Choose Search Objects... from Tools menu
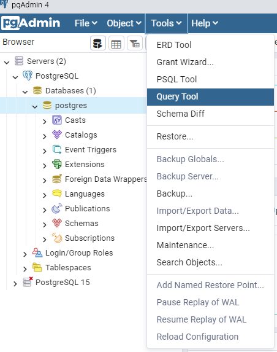 (210, 262)
